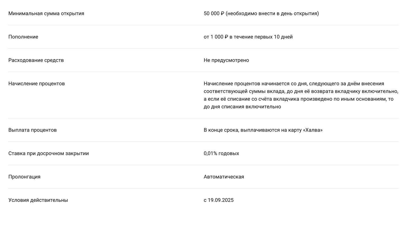Viewport: 407px width, 234px height.
Task: Click the note "необходимо внести в день открытия"
Action: click(x=272, y=13)
